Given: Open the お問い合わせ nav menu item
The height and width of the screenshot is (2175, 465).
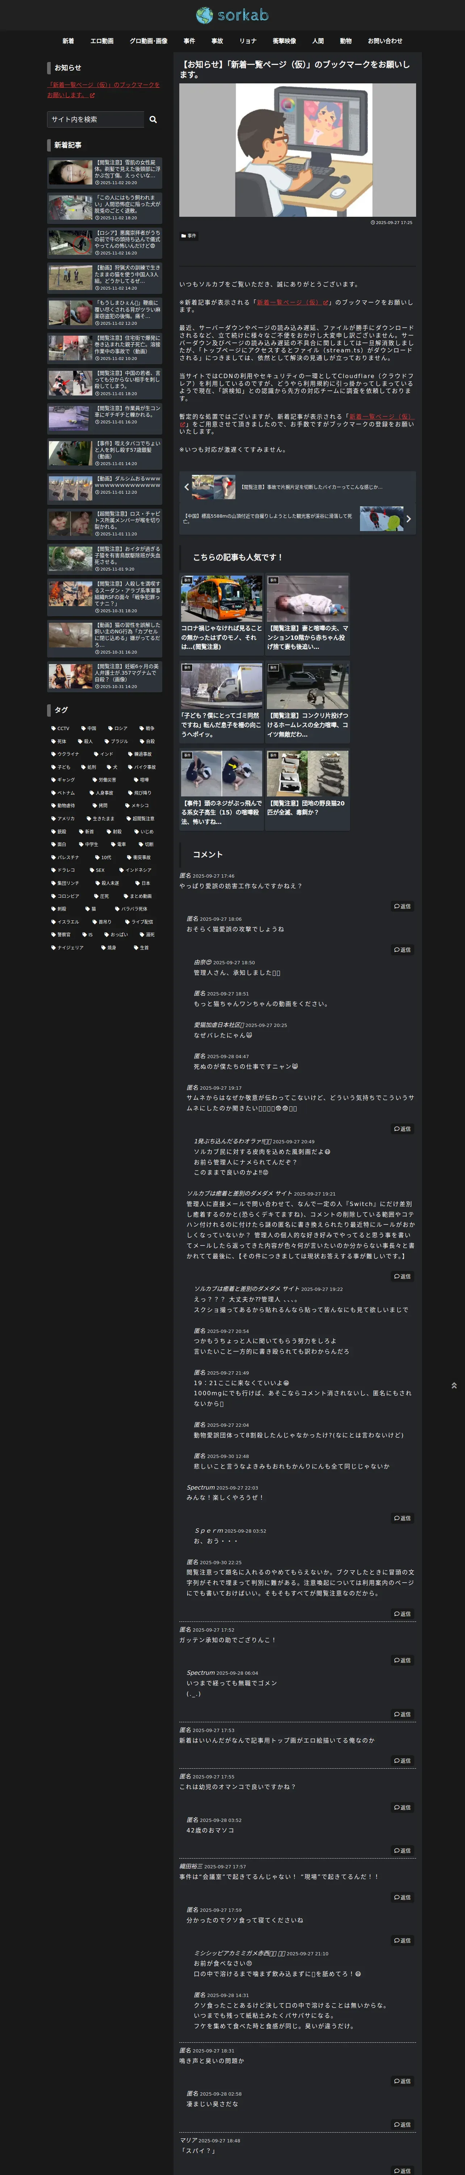Looking at the screenshot, I should click(385, 41).
